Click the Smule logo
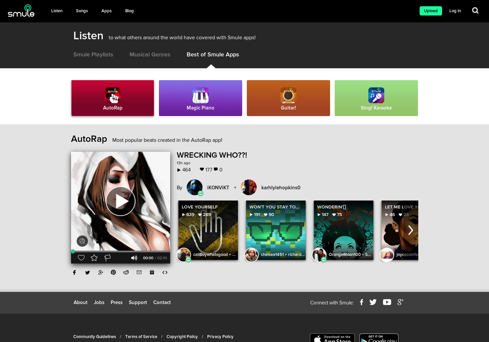The width and height of the screenshot is (489, 342). [21, 11]
